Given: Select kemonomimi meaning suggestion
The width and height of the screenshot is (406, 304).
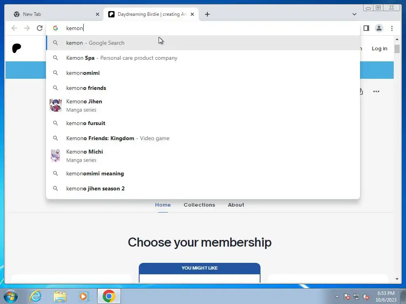Looking at the screenshot, I should (x=203, y=173).
